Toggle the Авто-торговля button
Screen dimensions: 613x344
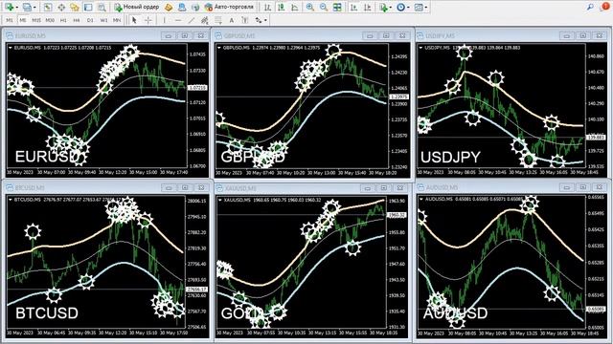coord(229,7)
